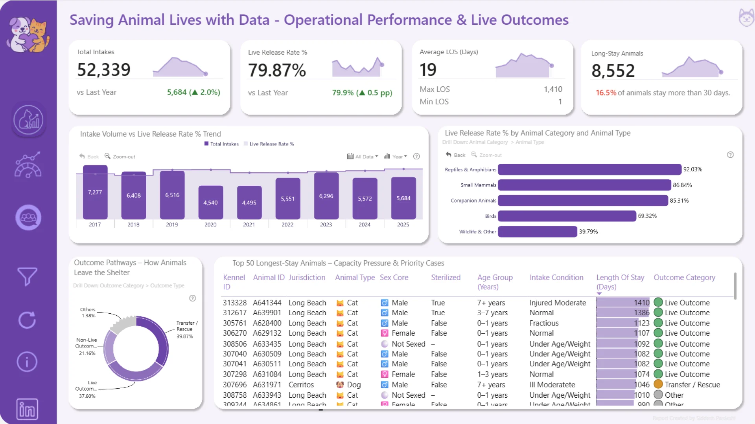Click the Outcome Category column header

[684, 278]
